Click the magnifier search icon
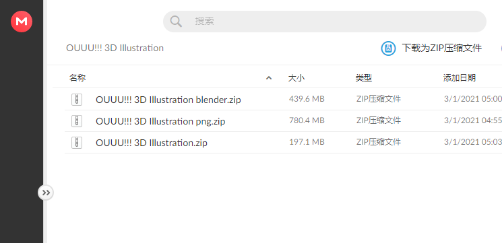502x243 pixels. click(x=176, y=22)
